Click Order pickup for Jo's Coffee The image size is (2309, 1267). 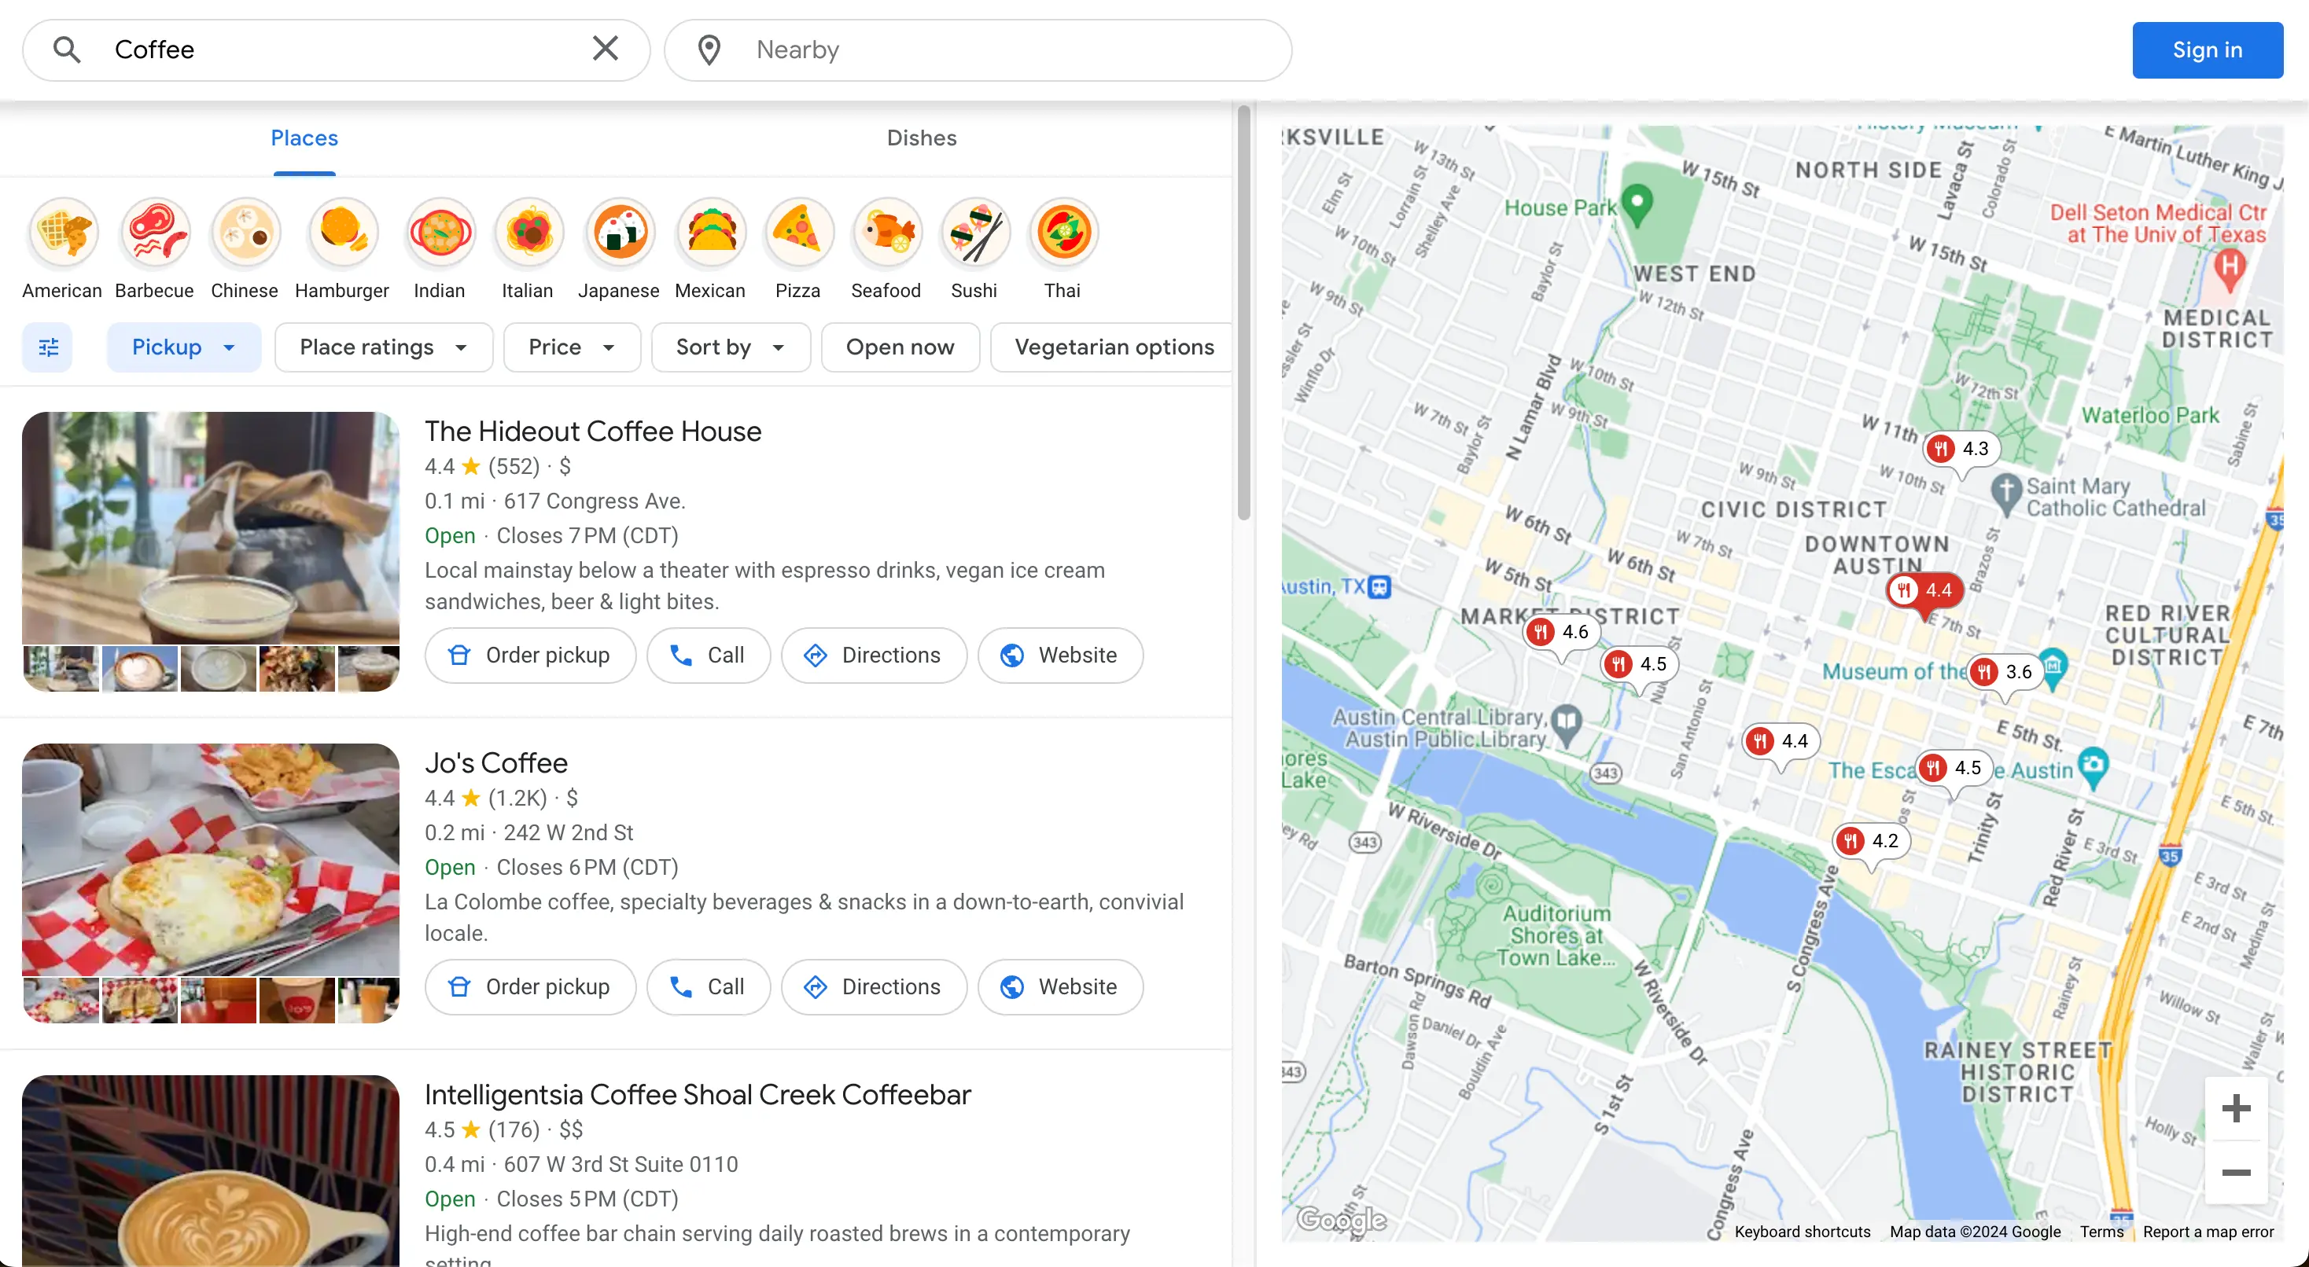(x=531, y=986)
